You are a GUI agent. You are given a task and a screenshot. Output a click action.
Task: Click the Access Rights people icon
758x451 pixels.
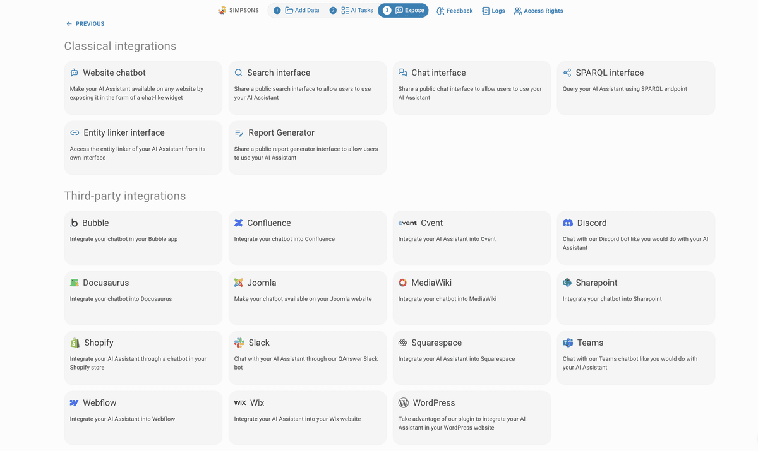click(x=518, y=11)
